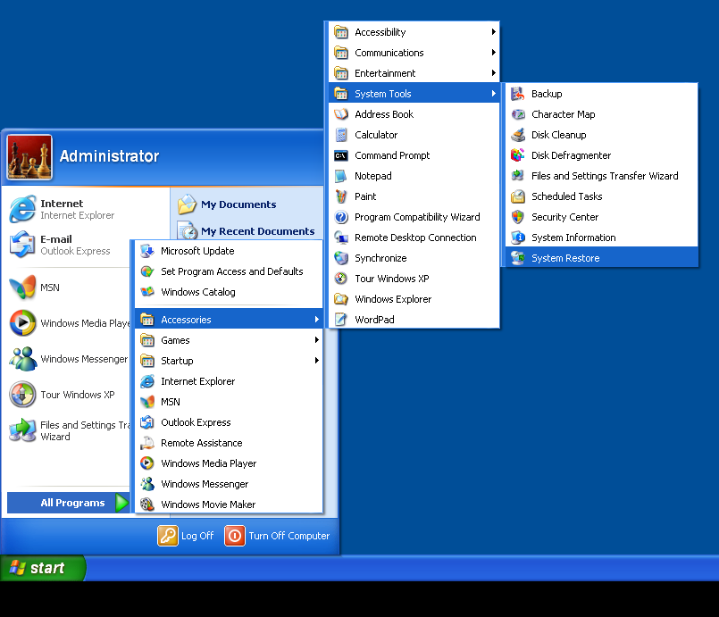Click the Log Off button
The width and height of the screenshot is (719, 617).
[186, 536]
